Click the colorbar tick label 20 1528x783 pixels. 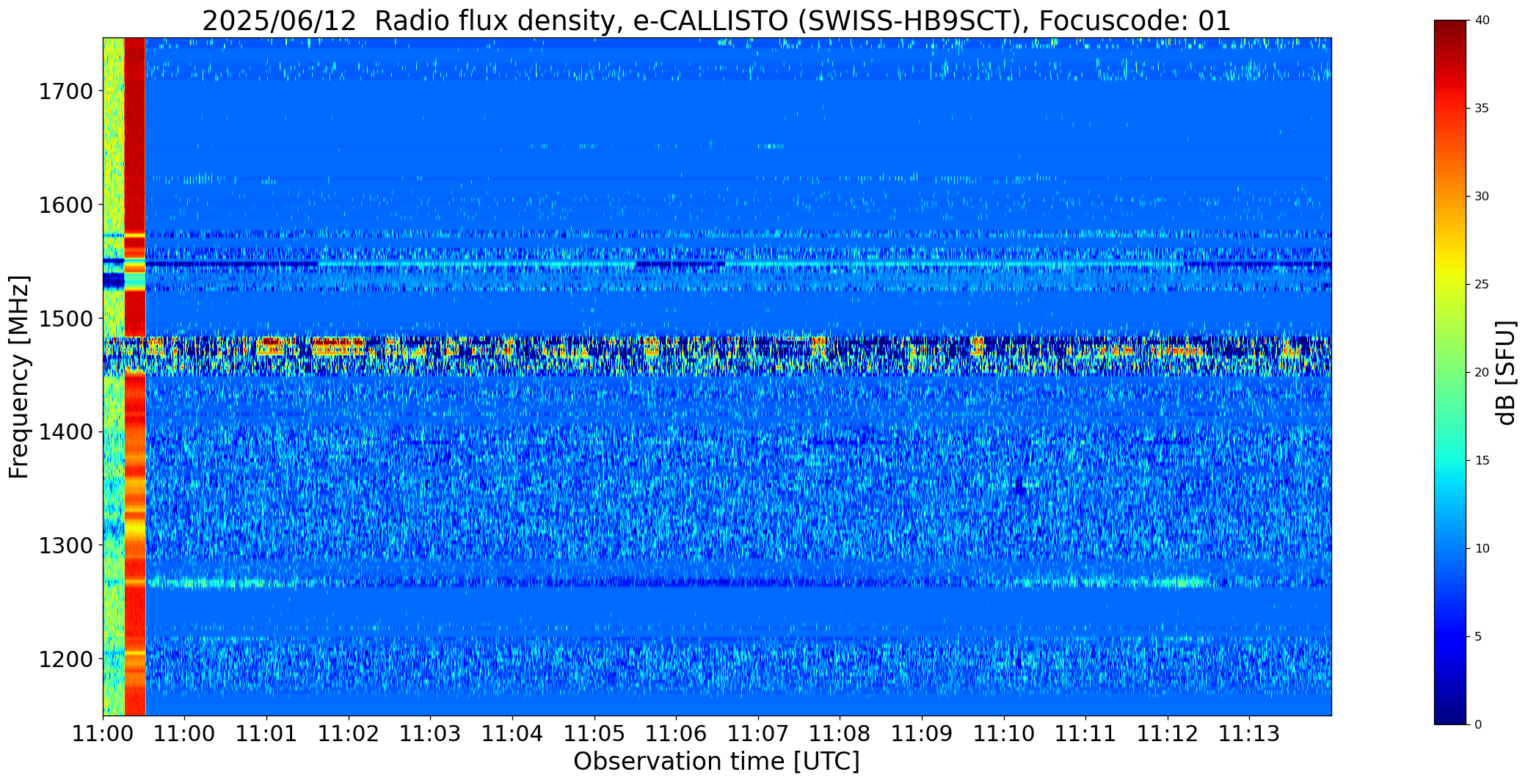tap(1482, 373)
